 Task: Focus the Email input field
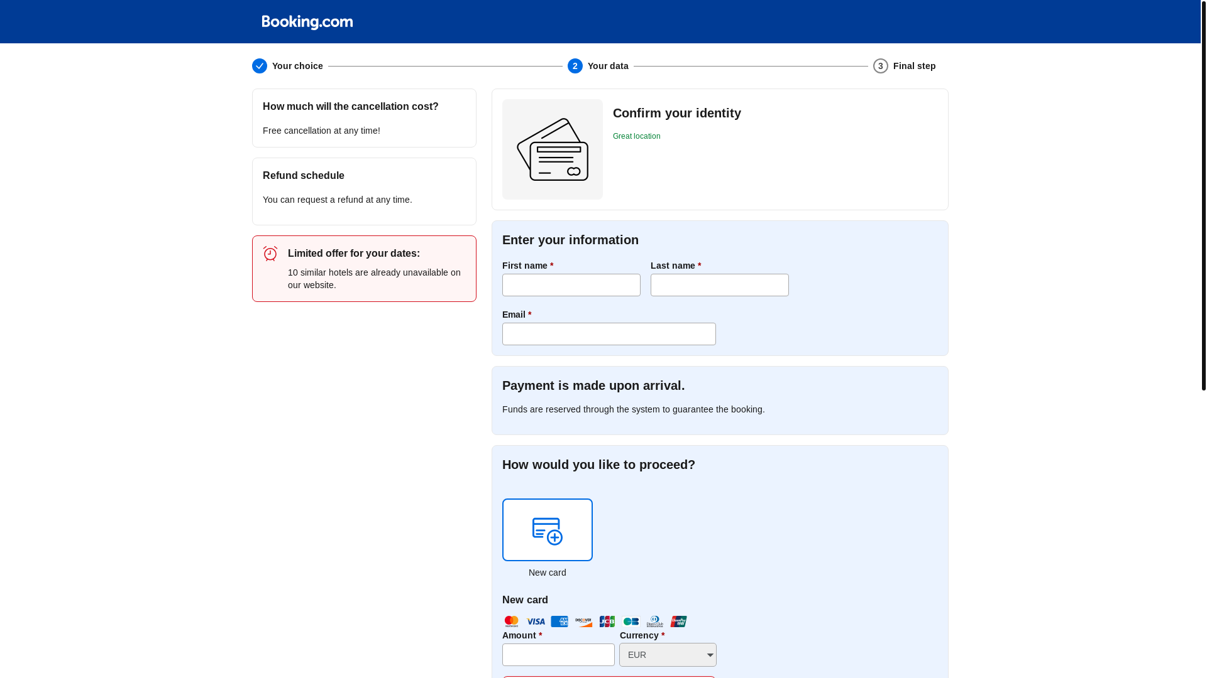point(609,334)
